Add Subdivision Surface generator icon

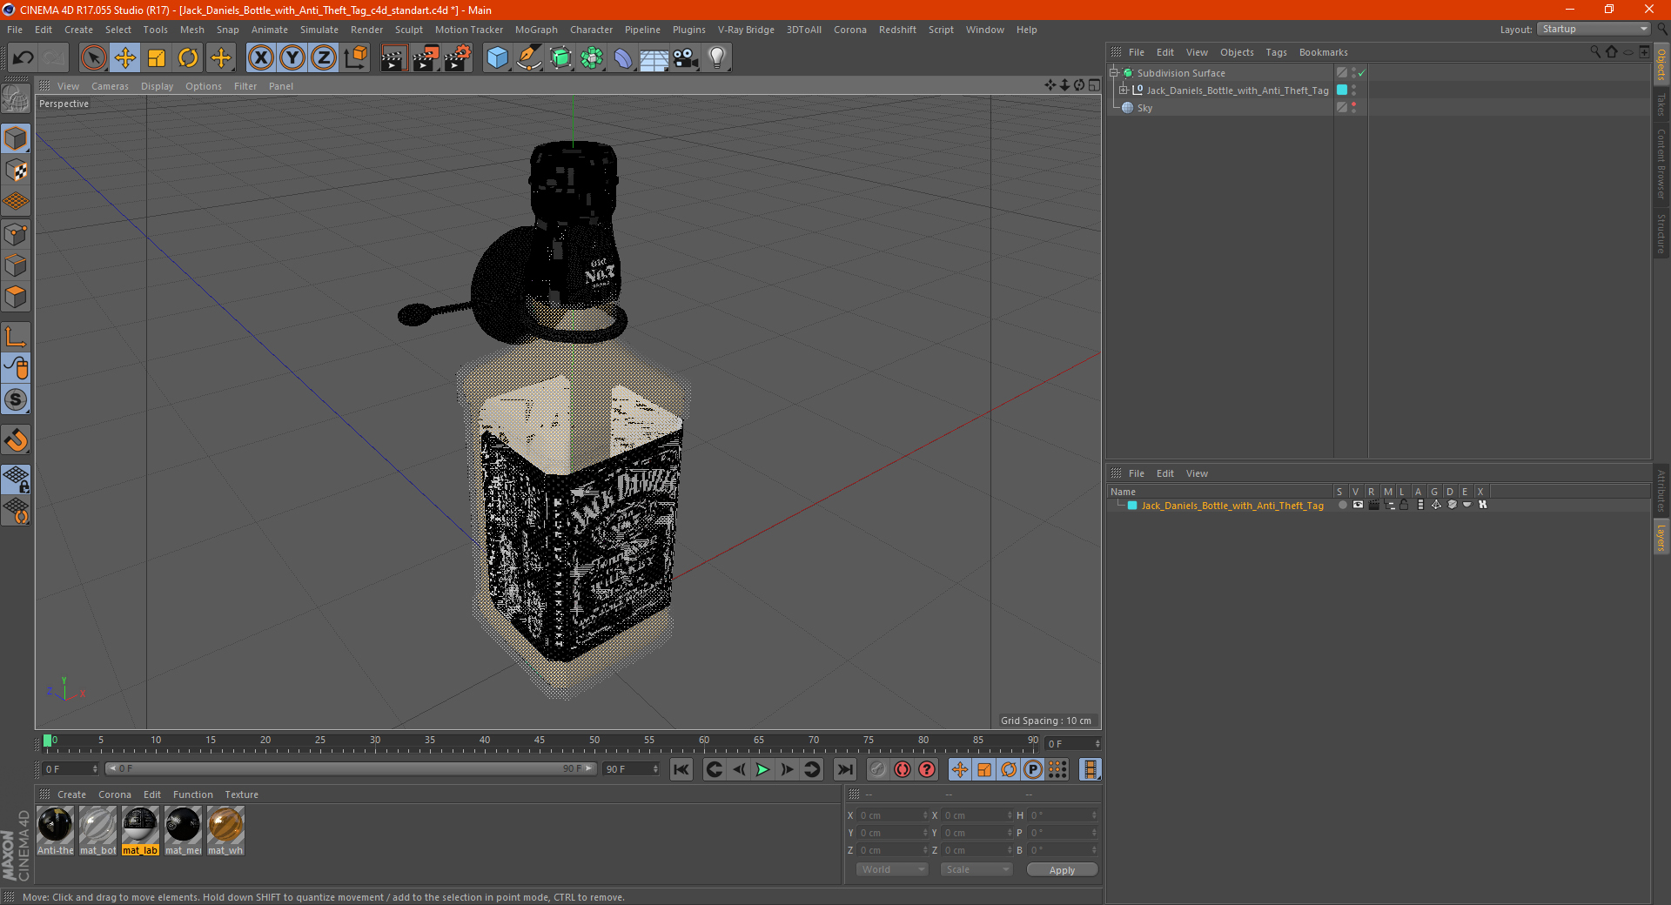[560, 58]
